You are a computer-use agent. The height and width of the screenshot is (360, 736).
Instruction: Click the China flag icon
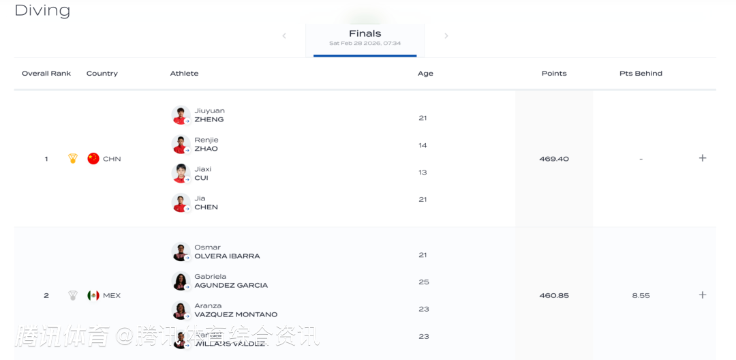coord(93,159)
